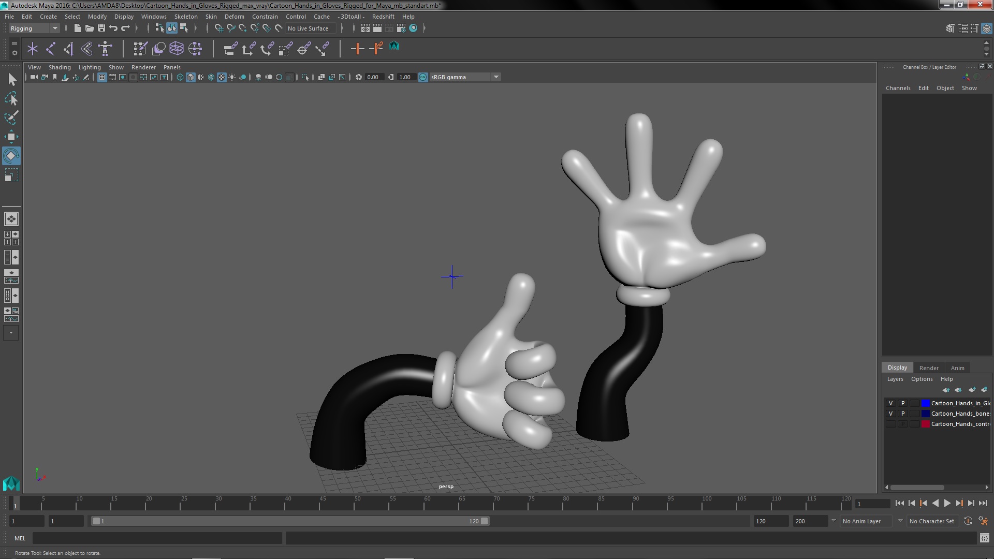Click the human skeleton shelf icon
This screenshot has width=994, height=559.
[105, 49]
